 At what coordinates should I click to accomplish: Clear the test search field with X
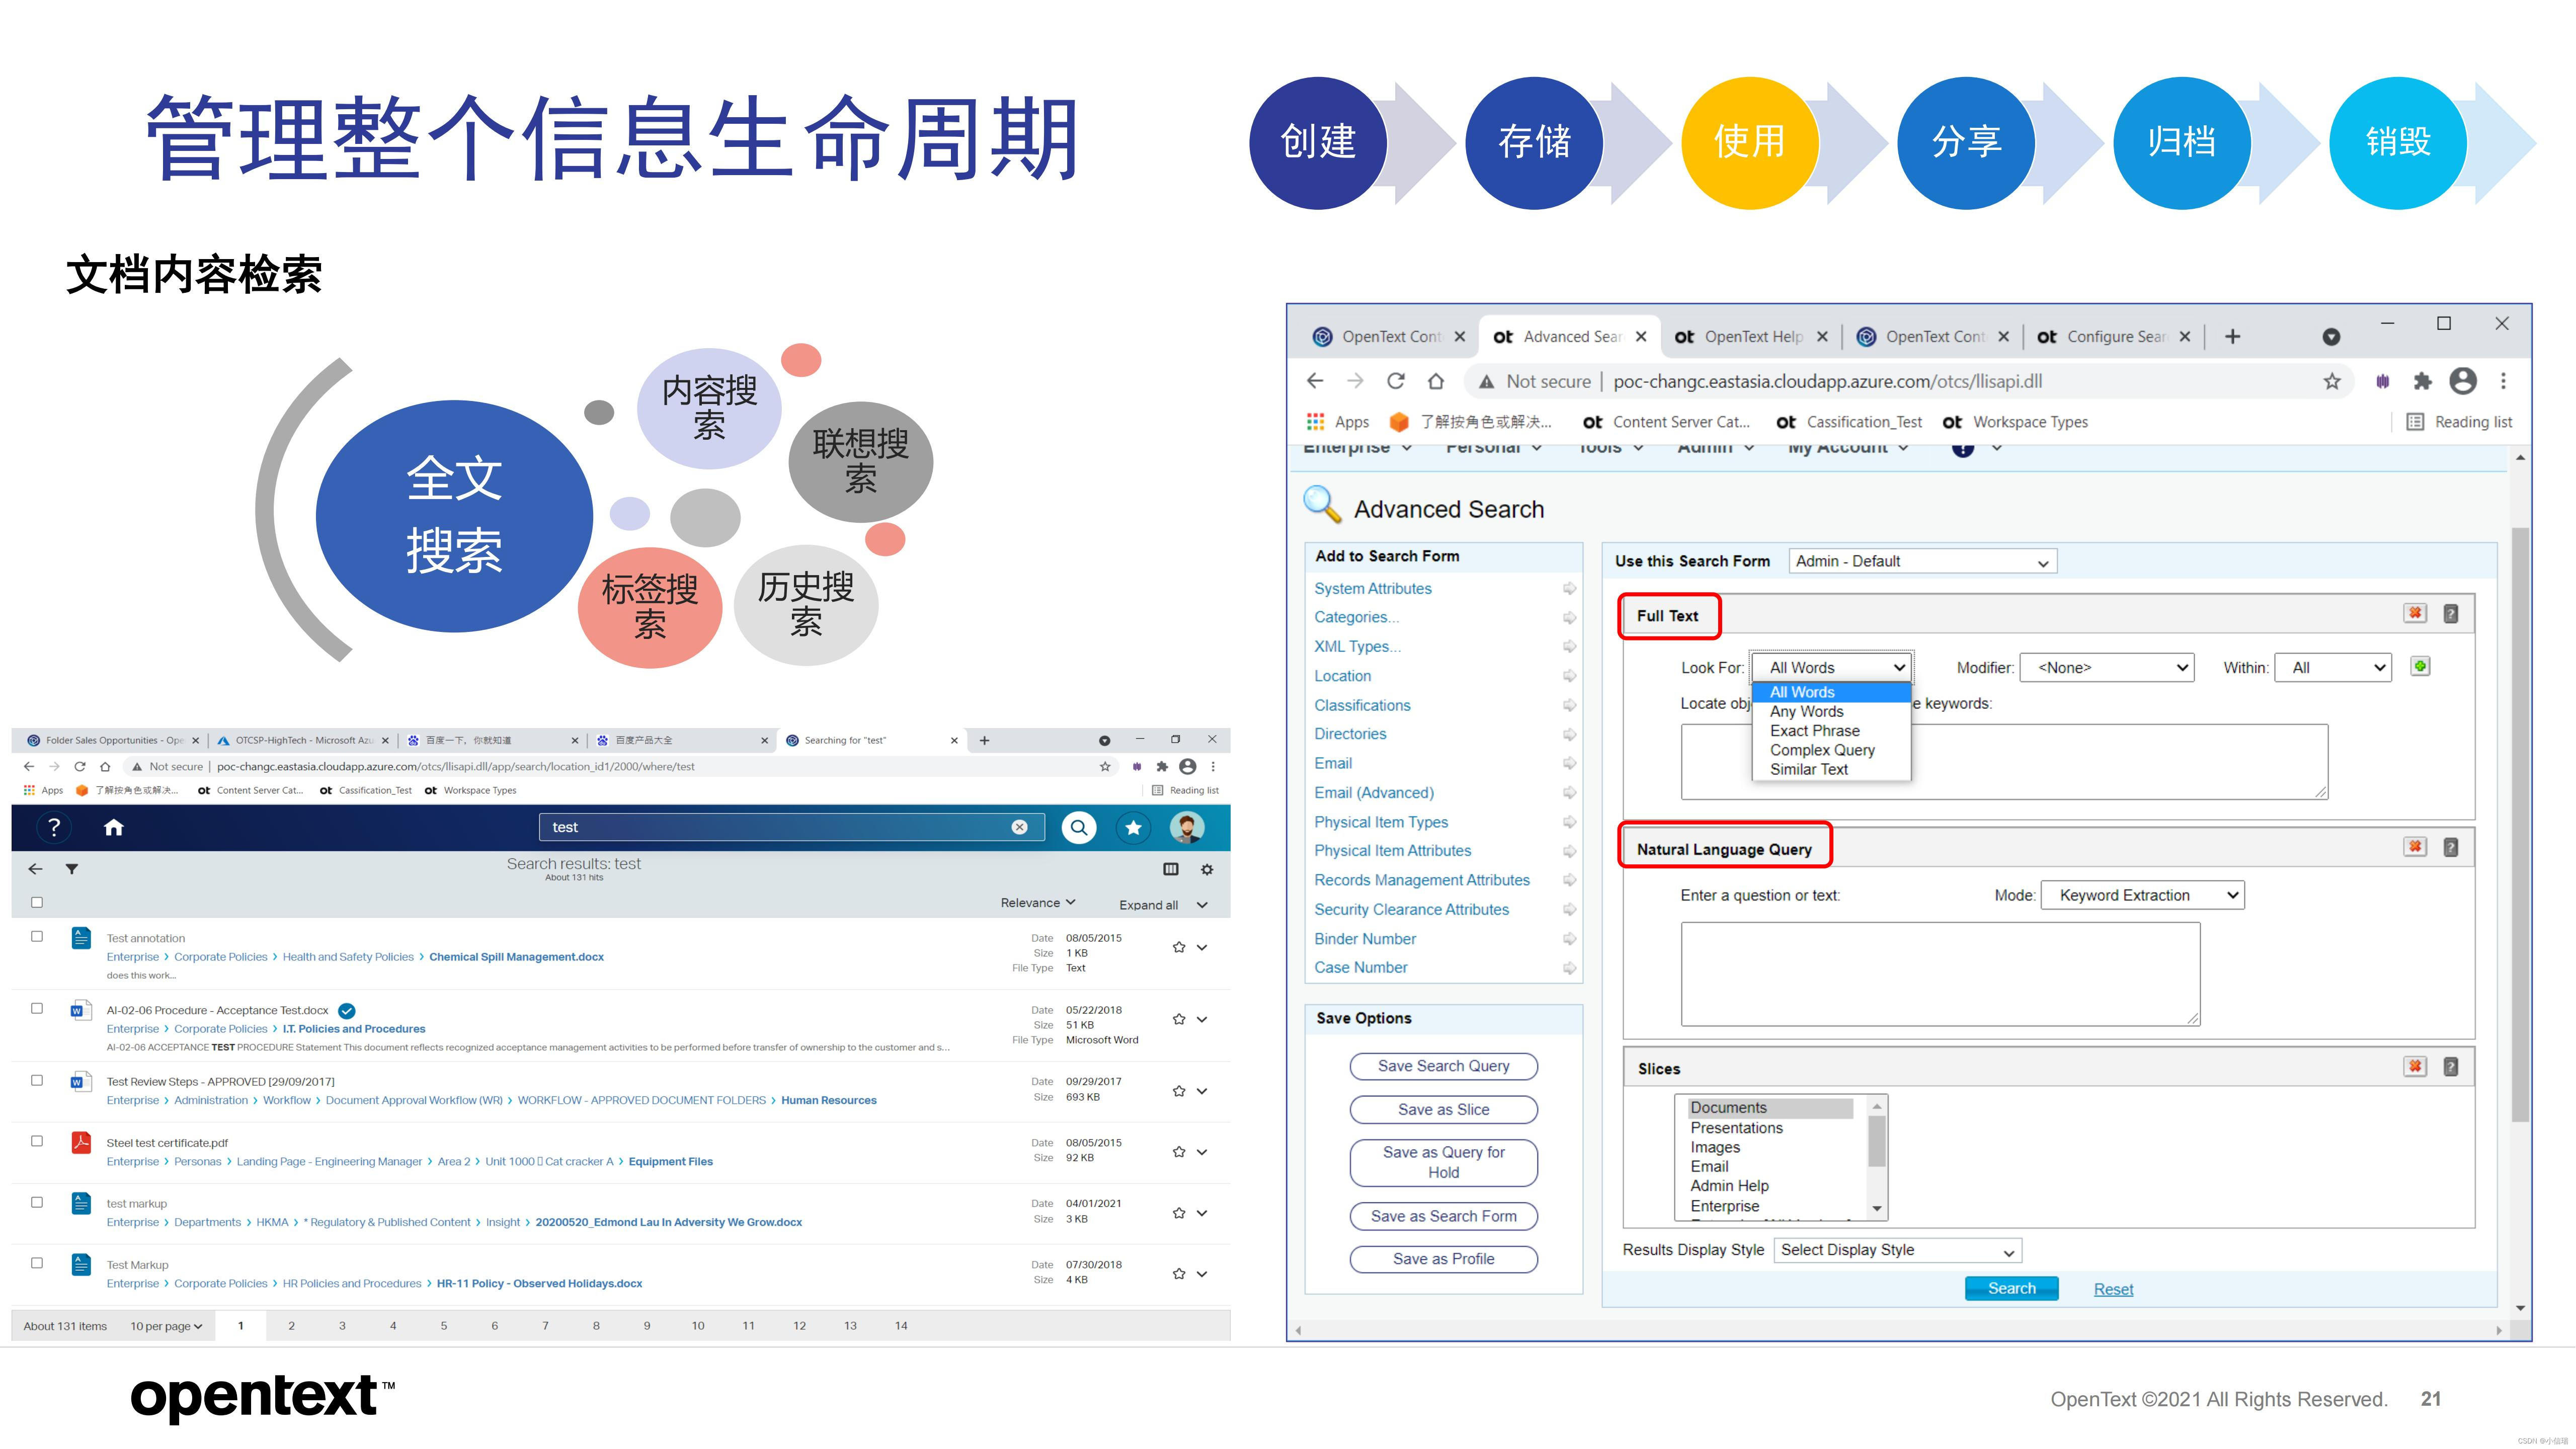tap(1019, 827)
